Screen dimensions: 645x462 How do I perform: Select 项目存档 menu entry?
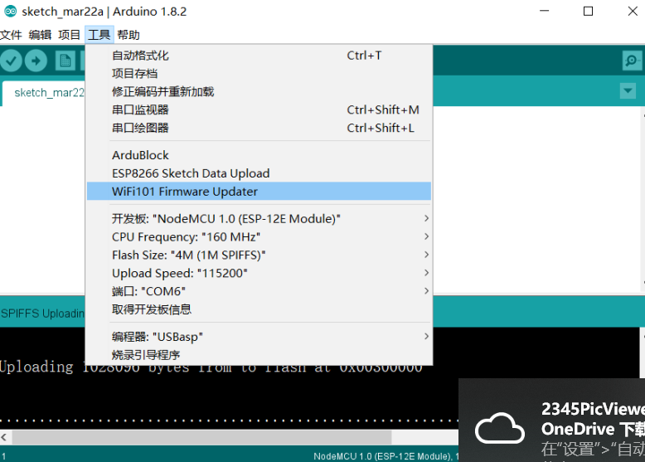[x=259, y=74]
